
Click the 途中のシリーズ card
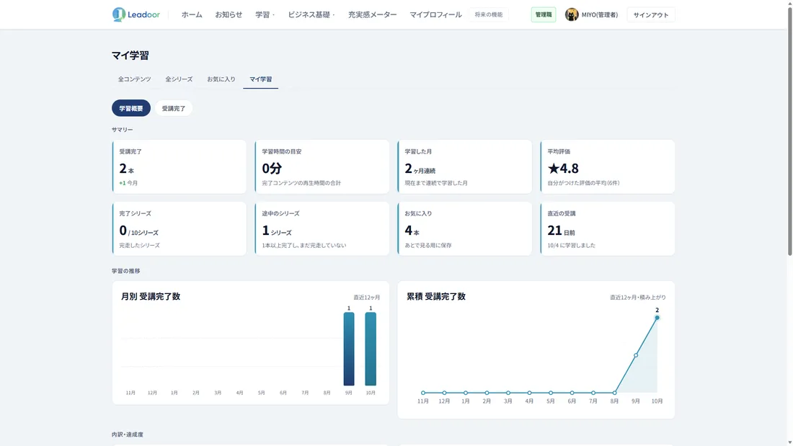(x=322, y=228)
